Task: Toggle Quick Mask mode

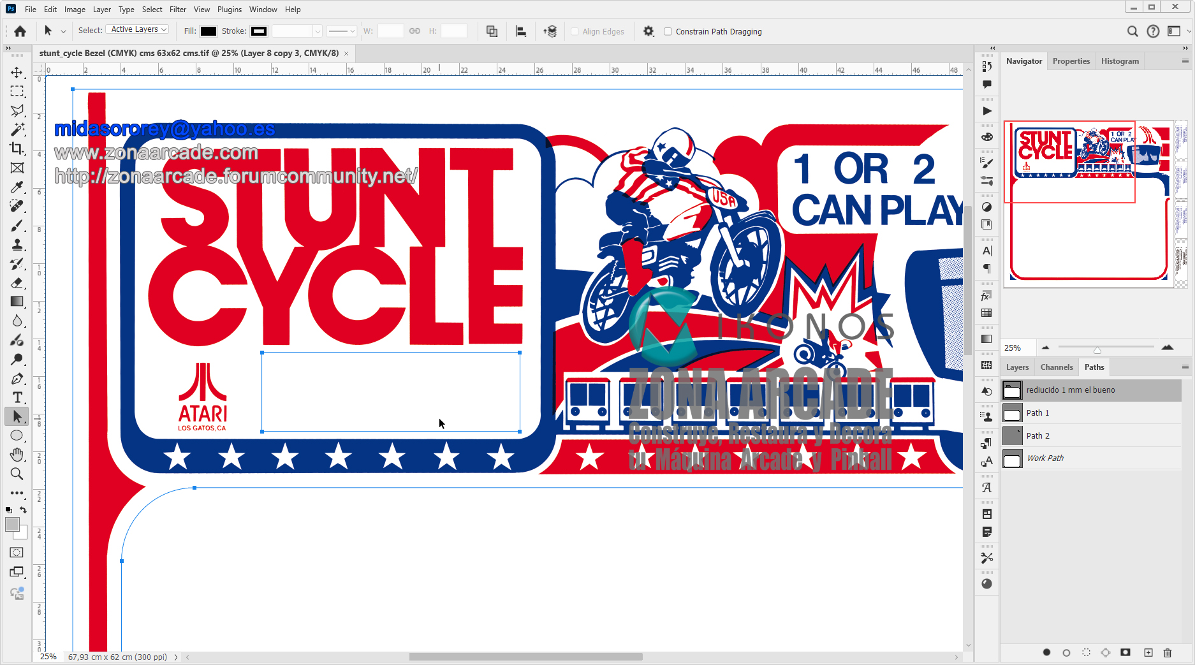Action: coord(17,552)
